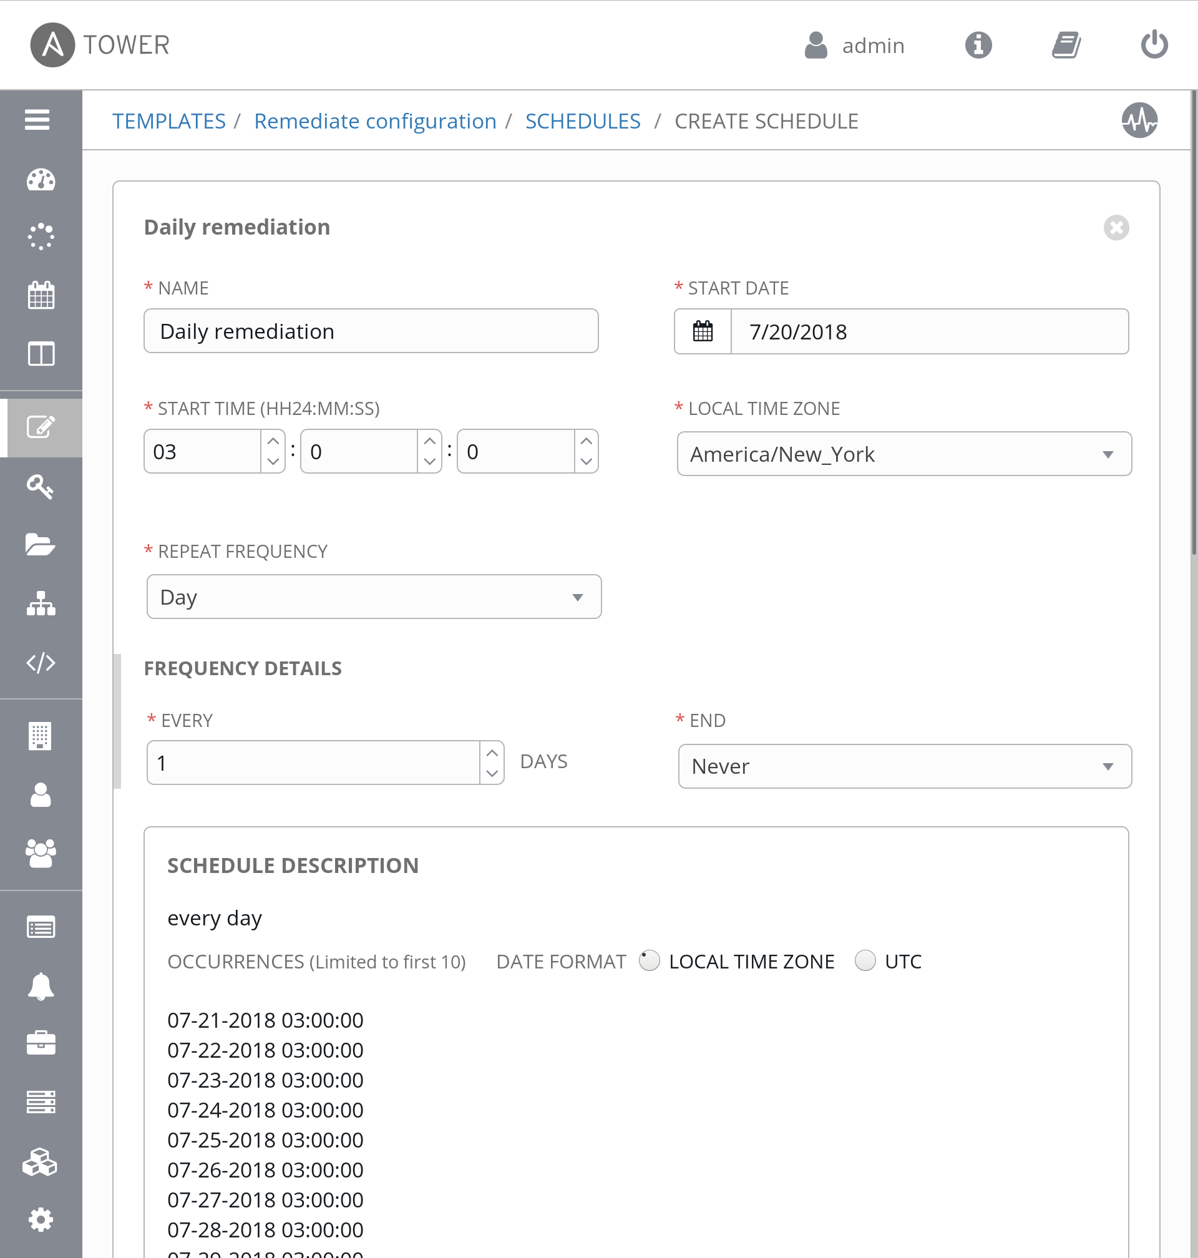Select the Credentials key icon
1198x1258 pixels.
tap(40, 487)
